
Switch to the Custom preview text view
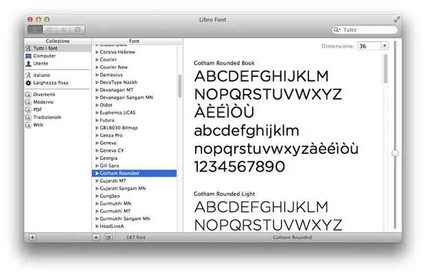point(63,30)
